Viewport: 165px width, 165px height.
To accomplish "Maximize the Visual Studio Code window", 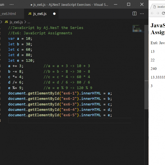I will coord(128,4).
